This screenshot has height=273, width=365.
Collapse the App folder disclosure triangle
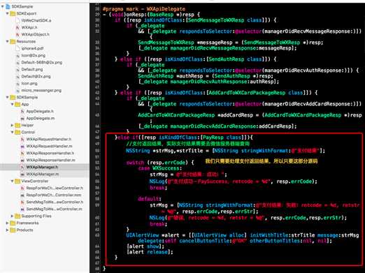[12, 104]
